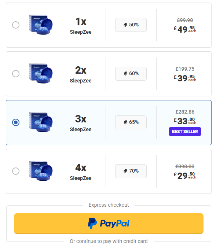Screen dimensions: 220x247
Task: Click the 4x SleepZee quantity label
Action: (x=81, y=172)
